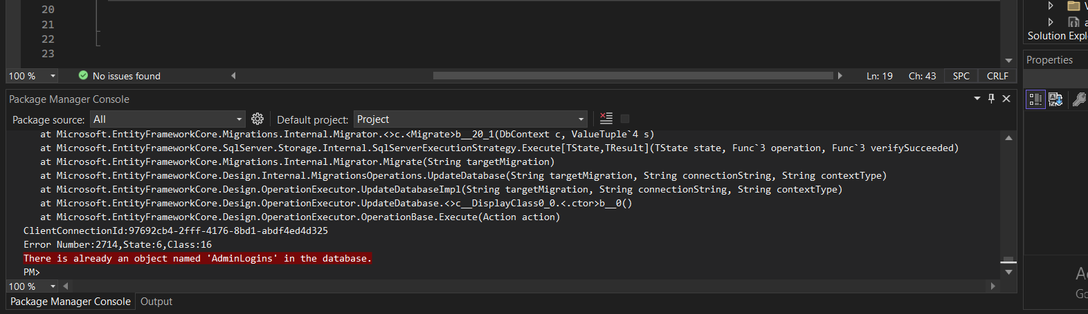Click the disabled stop command button
The width and height of the screenshot is (1088, 314).
click(x=625, y=119)
